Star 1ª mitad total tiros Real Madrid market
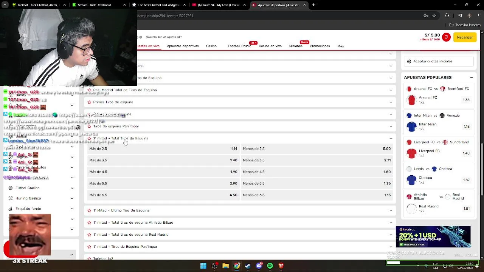This screenshot has height=272, width=484. (89, 235)
